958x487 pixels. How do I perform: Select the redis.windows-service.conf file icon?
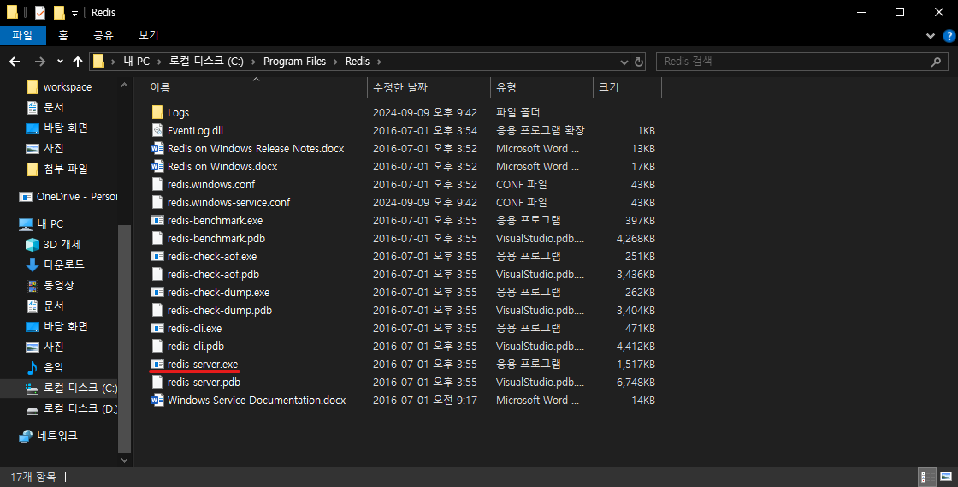pyautogui.click(x=157, y=202)
